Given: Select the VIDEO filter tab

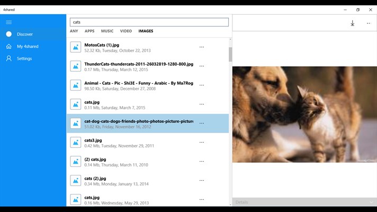Looking at the screenshot, I should tap(126, 31).
